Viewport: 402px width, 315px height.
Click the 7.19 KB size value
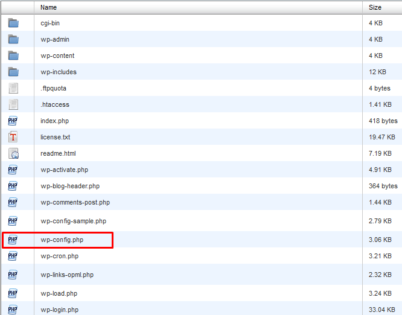coord(380,153)
